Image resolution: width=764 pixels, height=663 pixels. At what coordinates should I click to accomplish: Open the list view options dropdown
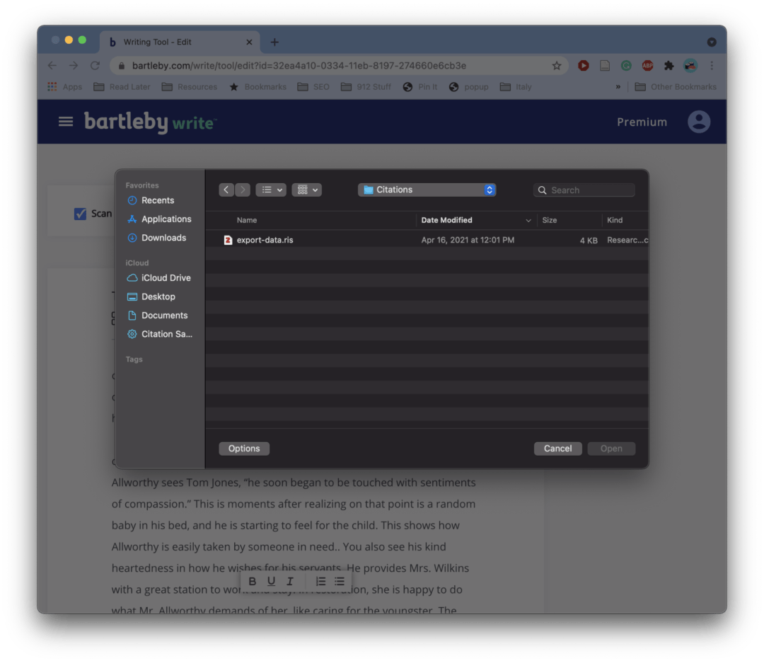(x=271, y=190)
